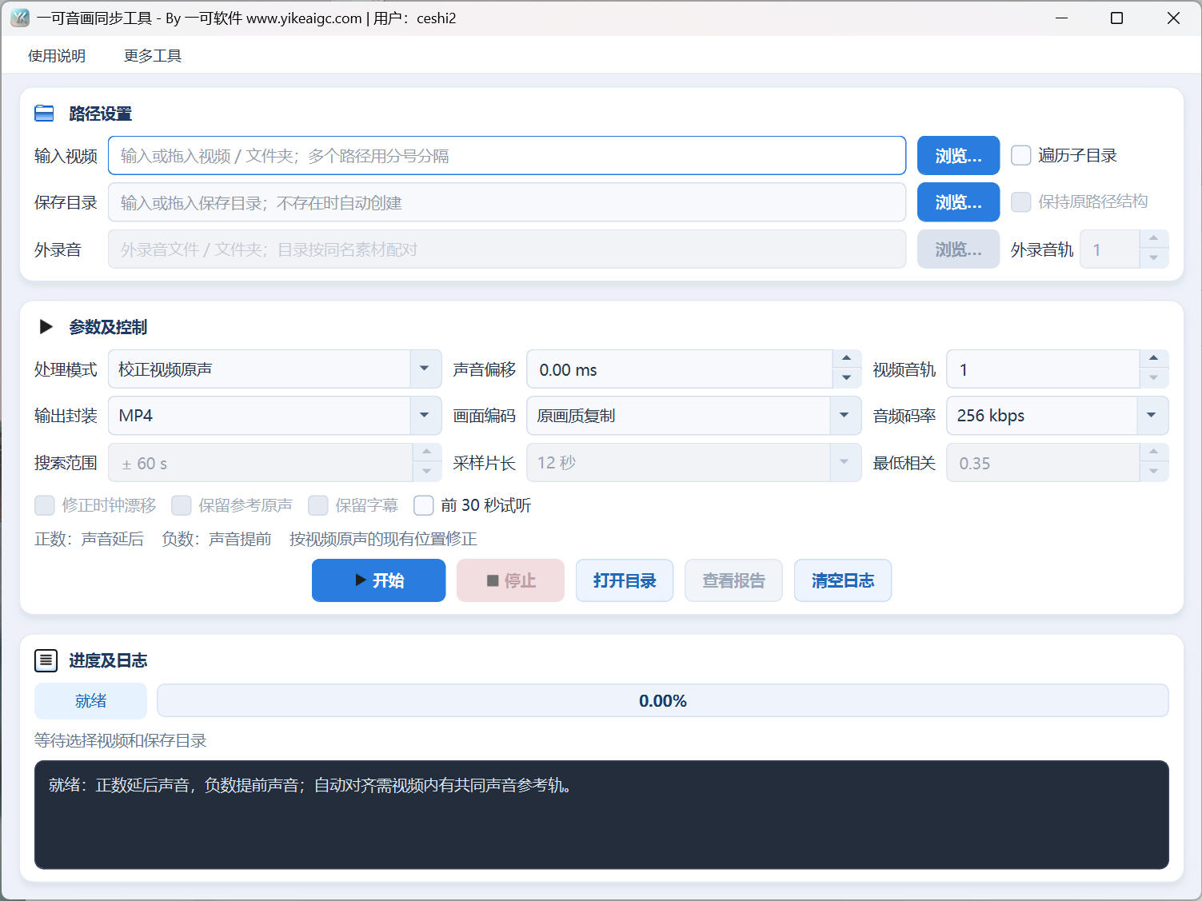This screenshot has height=901, width=1202.
Task: Decrease 声音偏移 with down arrow
Action: (847, 379)
